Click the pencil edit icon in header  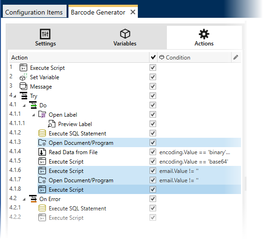(235, 57)
